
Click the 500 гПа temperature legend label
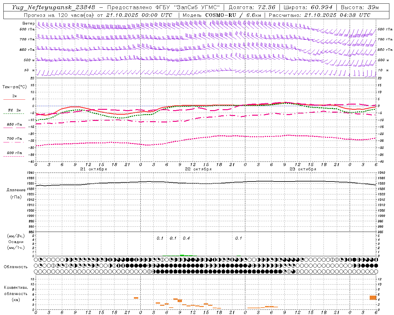pos(14,153)
